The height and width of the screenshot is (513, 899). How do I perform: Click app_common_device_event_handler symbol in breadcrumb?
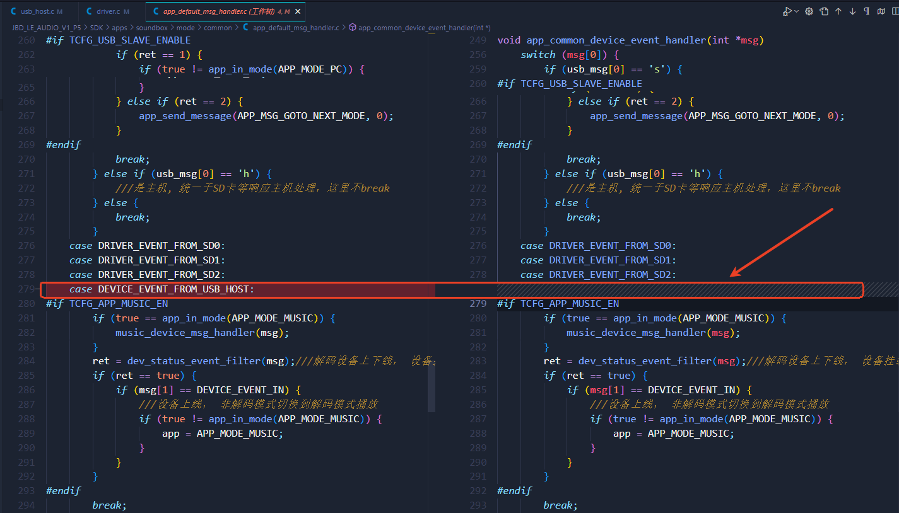[x=424, y=28]
